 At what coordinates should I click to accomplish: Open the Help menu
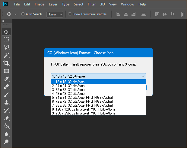click(142, 4)
